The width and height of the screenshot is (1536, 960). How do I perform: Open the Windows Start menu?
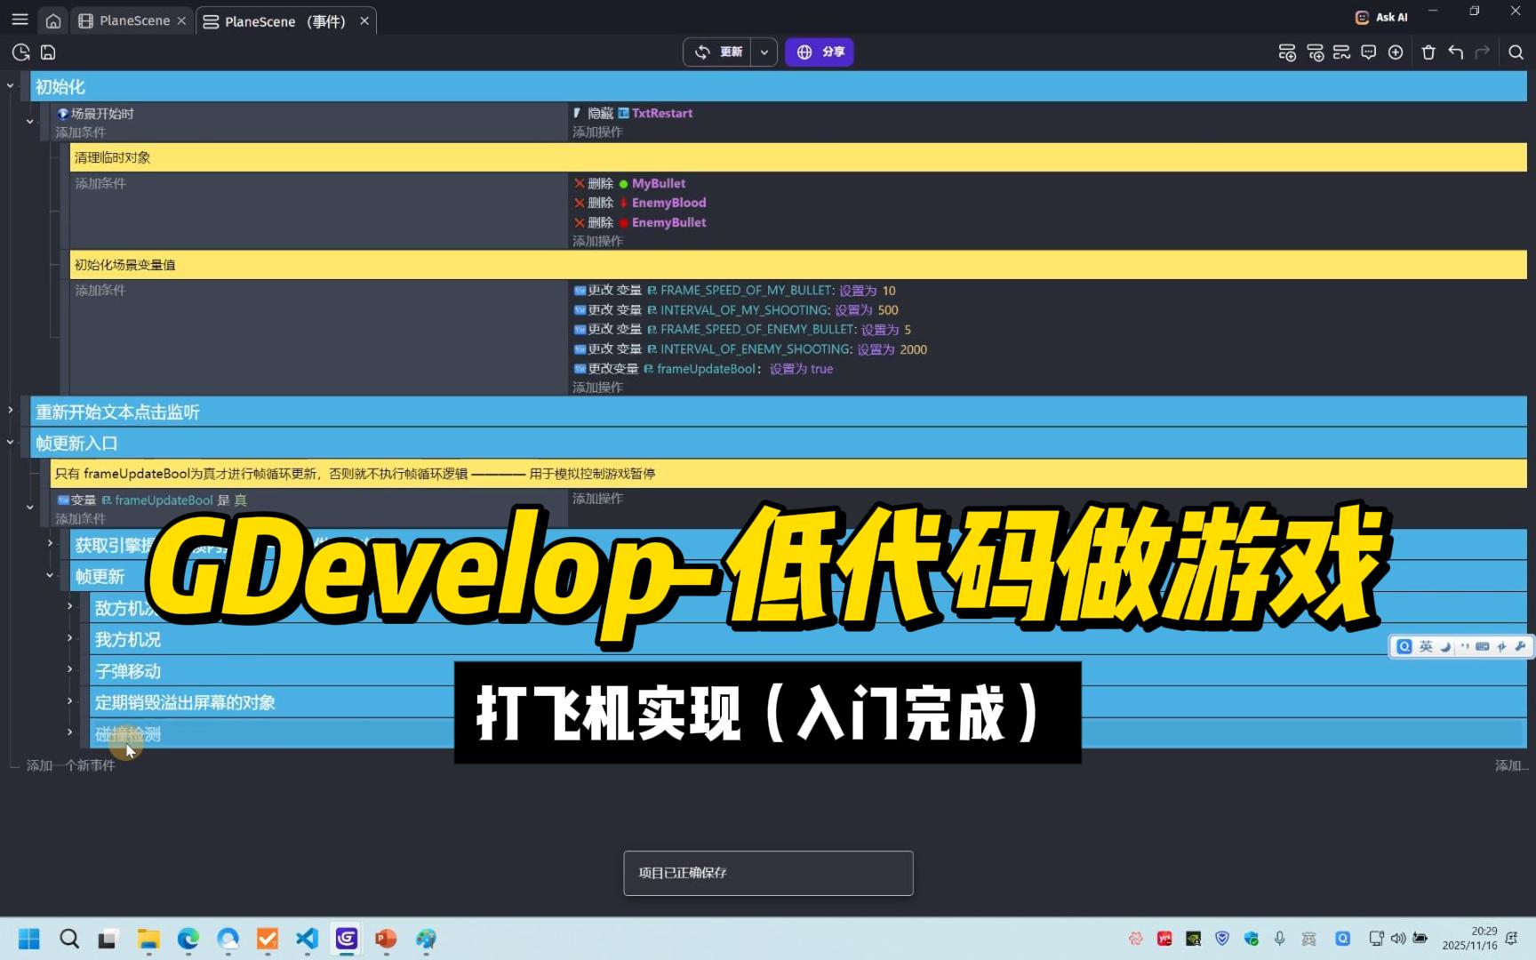tap(28, 939)
